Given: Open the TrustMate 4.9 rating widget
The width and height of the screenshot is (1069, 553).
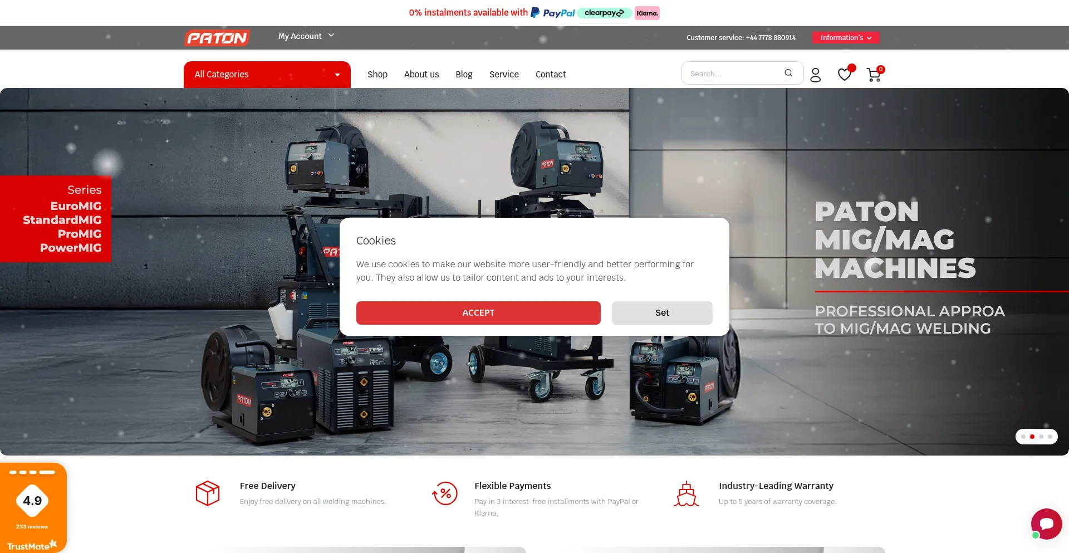Looking at the screenshot, I should click(x=33, y=507).
